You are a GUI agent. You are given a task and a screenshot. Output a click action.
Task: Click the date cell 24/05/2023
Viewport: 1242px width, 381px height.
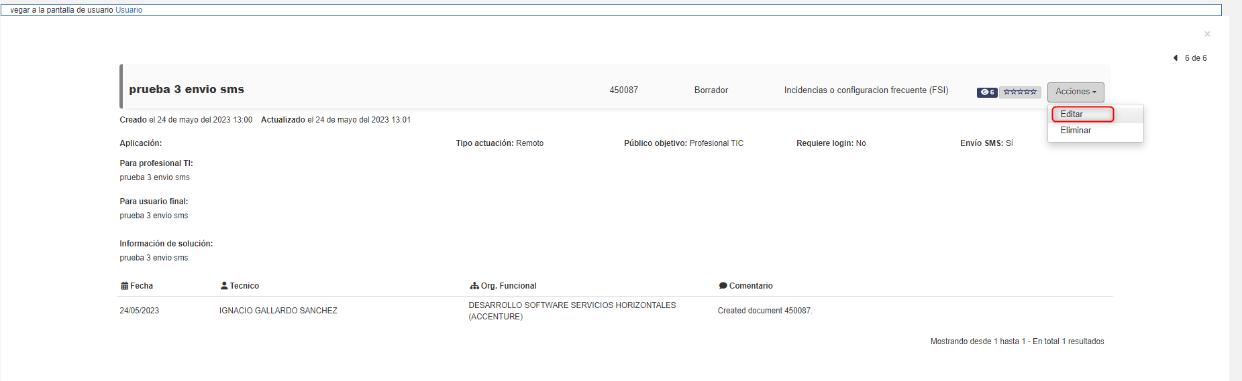[x=140, y=311]
